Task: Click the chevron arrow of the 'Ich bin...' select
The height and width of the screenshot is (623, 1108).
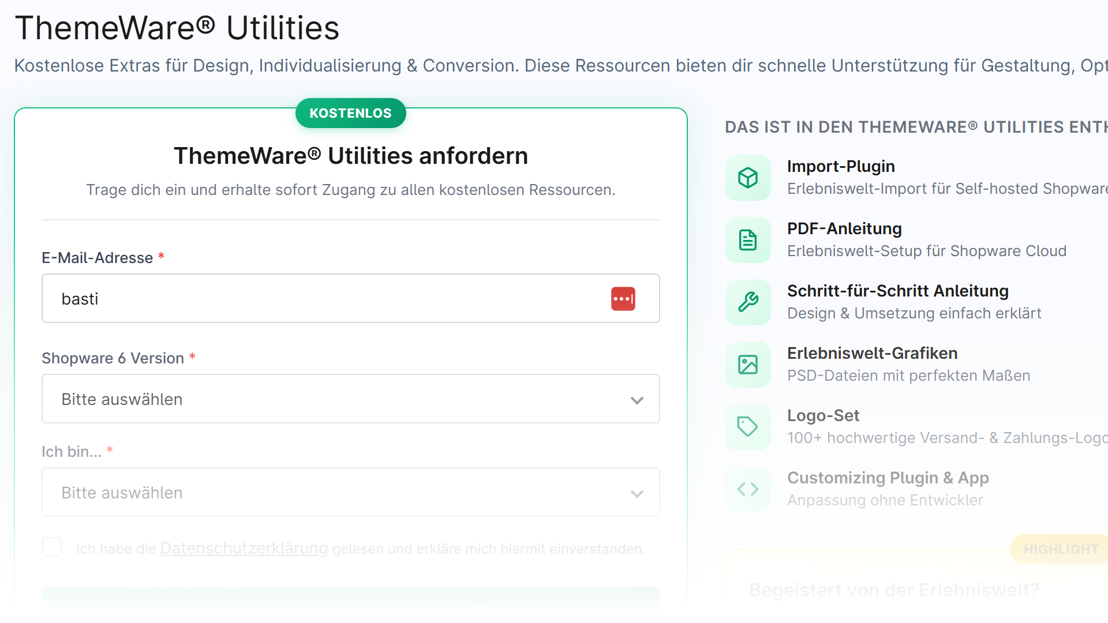Action: 637,494
